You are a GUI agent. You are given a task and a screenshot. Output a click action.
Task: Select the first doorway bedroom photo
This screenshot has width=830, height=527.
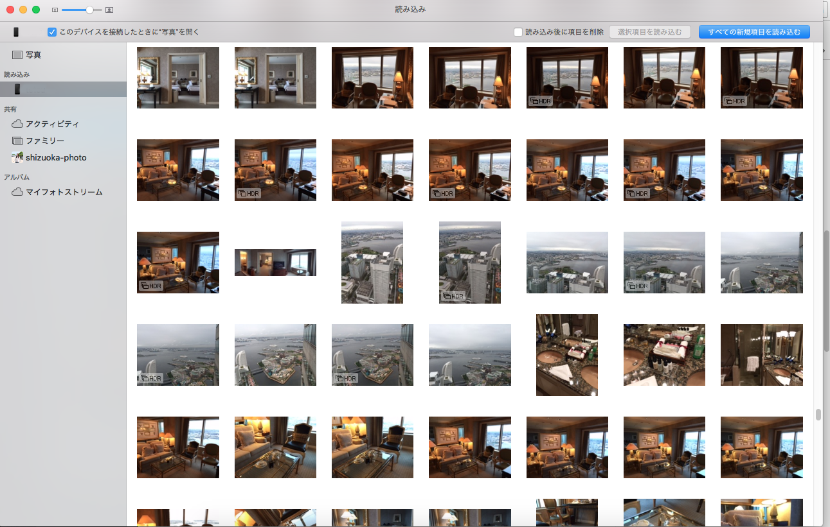(x=178, y=78)
